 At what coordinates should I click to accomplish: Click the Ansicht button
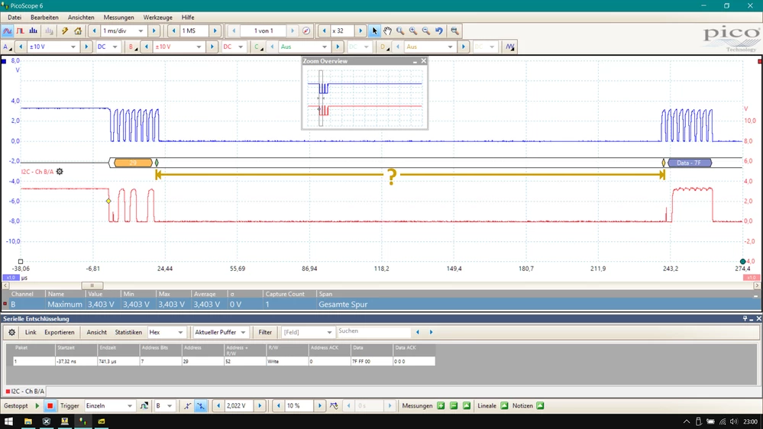click(x=96, y=332)
